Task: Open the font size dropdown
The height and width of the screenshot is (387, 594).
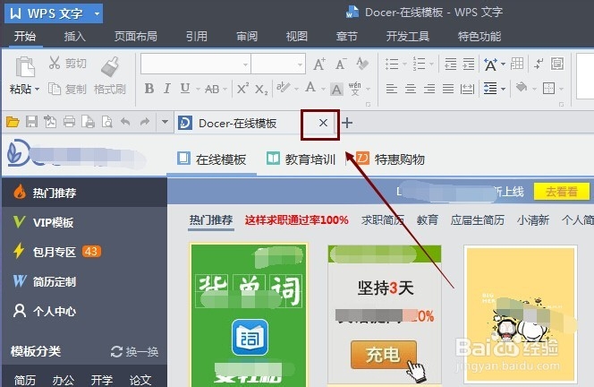Action: 300,64
